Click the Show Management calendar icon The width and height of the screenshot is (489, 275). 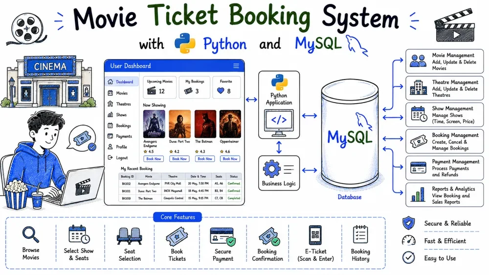click(x=419, y=114)
